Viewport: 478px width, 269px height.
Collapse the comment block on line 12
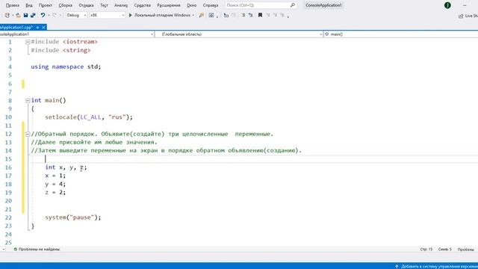pos(28,134)
